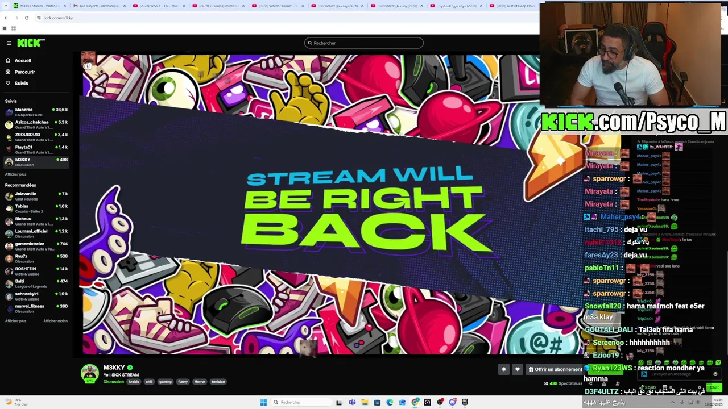Screen dimensions: 728x409
Task: Click the browser forward arrow
Action: [16, 18]
